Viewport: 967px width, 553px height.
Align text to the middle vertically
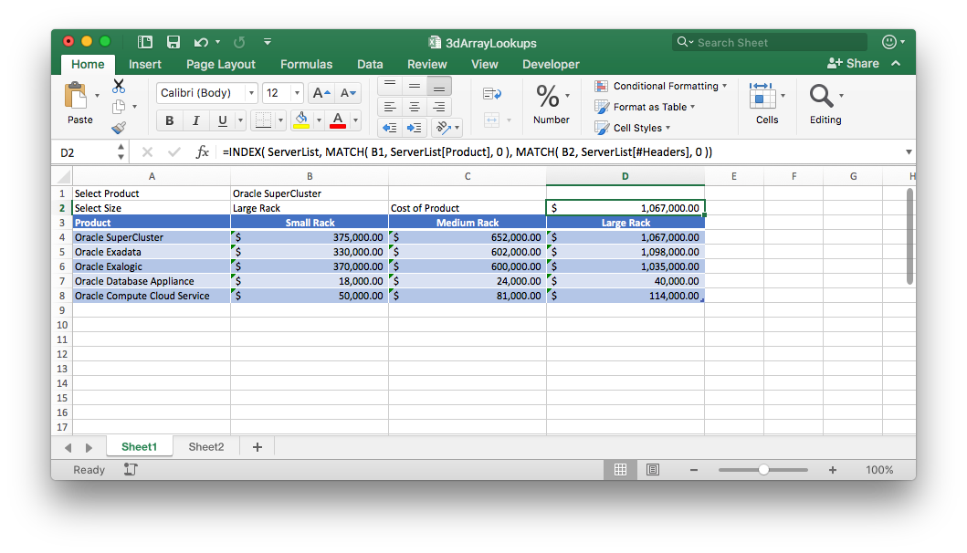click(415, 86)
